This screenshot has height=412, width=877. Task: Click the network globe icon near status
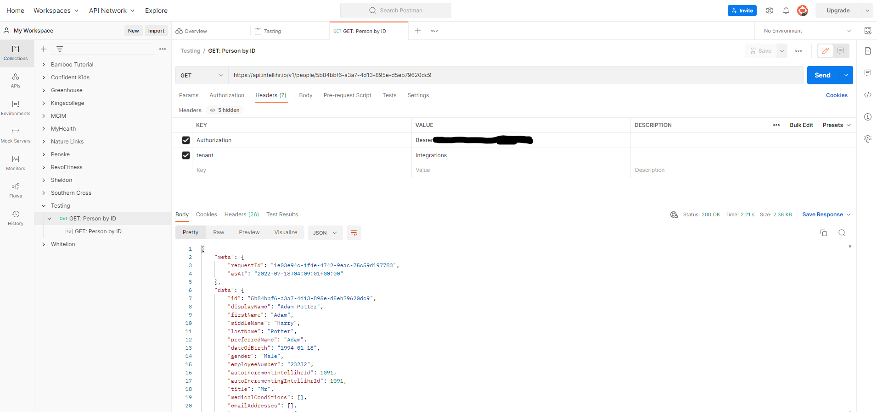674,214
